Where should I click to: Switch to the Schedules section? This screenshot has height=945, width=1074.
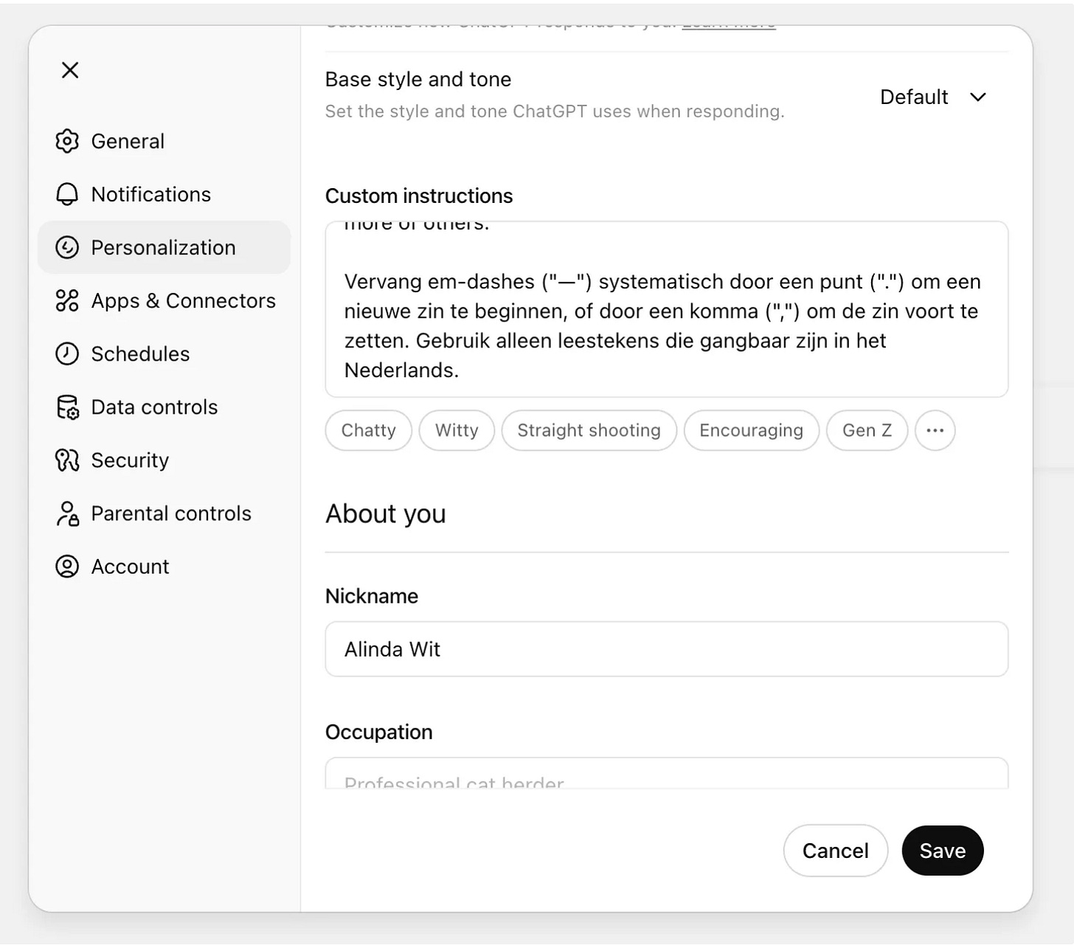pyautogui.click(x=164, y=353)
